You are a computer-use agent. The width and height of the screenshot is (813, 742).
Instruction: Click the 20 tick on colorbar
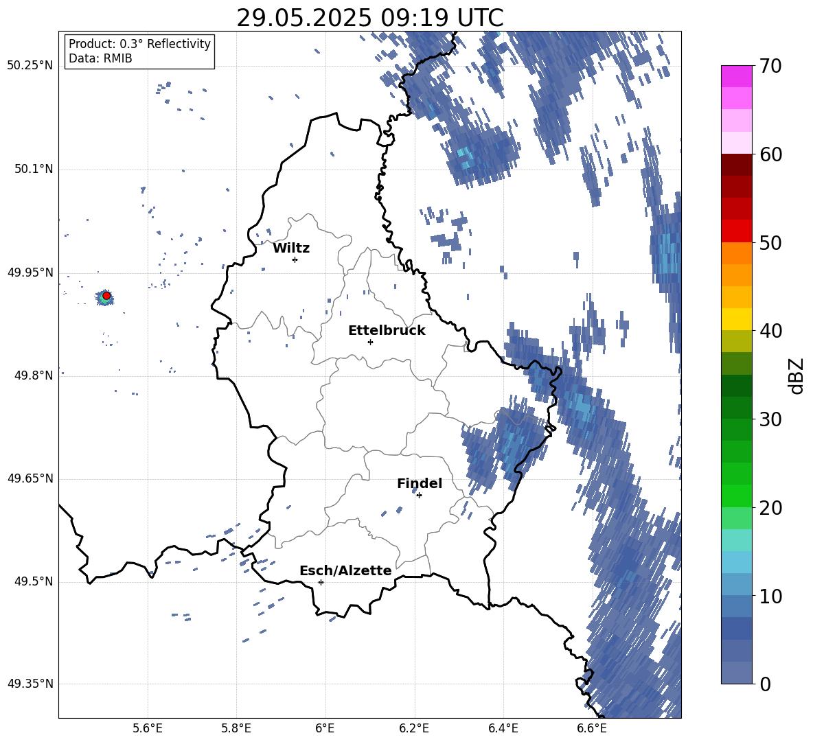click(770, 508)
